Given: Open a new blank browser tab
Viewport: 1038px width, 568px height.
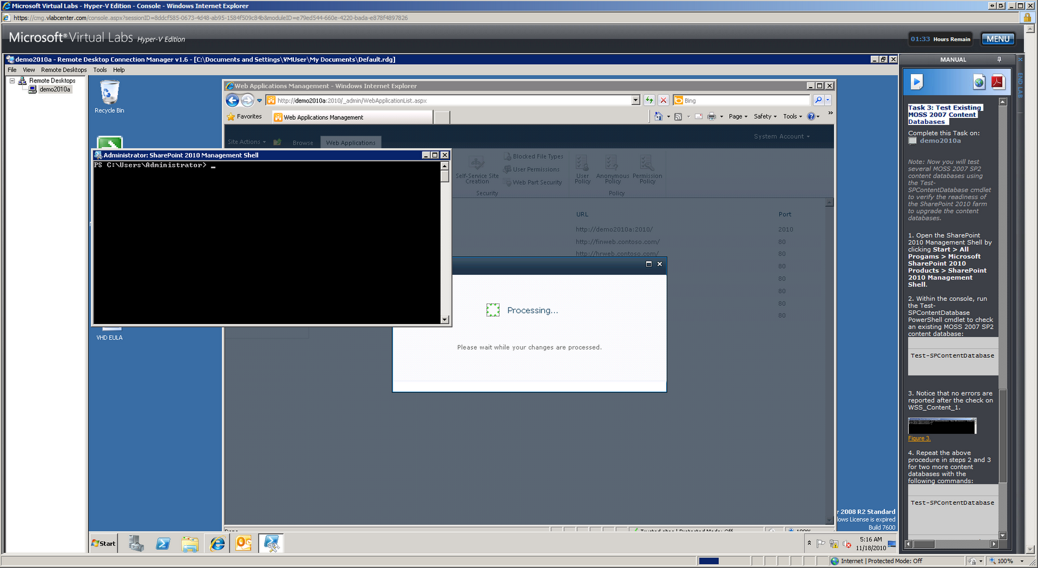Looking at the screenshot, I should [x=442, y=117].
